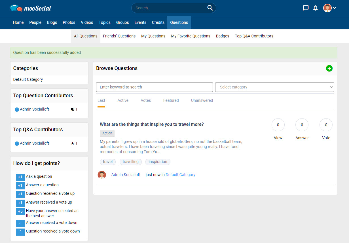Click the Vote count circle

tap(326, 125)
